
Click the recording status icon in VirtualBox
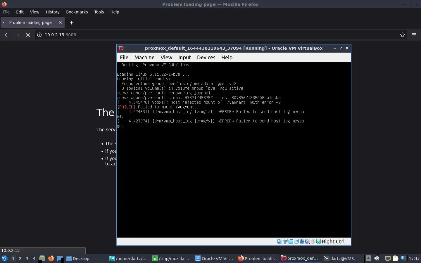(x=302, y=241)
